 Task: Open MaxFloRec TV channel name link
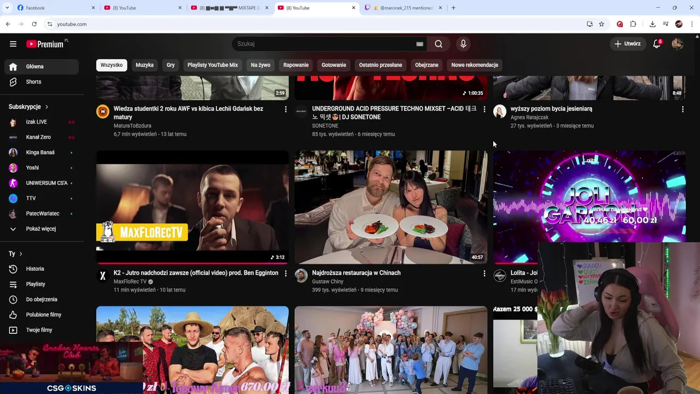130,282
